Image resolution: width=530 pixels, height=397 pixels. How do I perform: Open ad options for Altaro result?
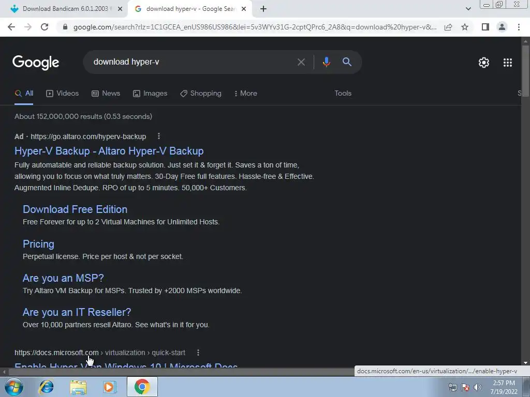click(159, 136)
